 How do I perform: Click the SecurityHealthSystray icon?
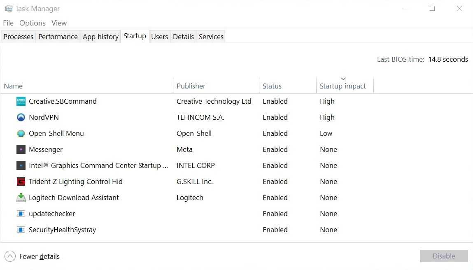coord(21,230)
